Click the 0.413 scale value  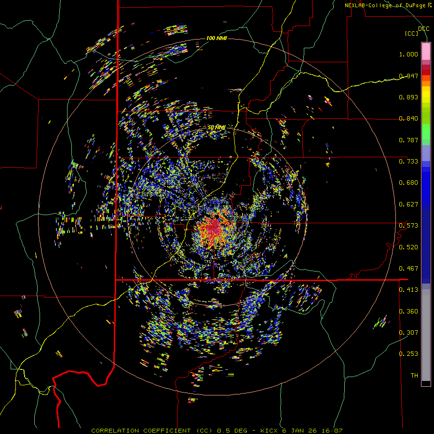(x=408, y=290)
